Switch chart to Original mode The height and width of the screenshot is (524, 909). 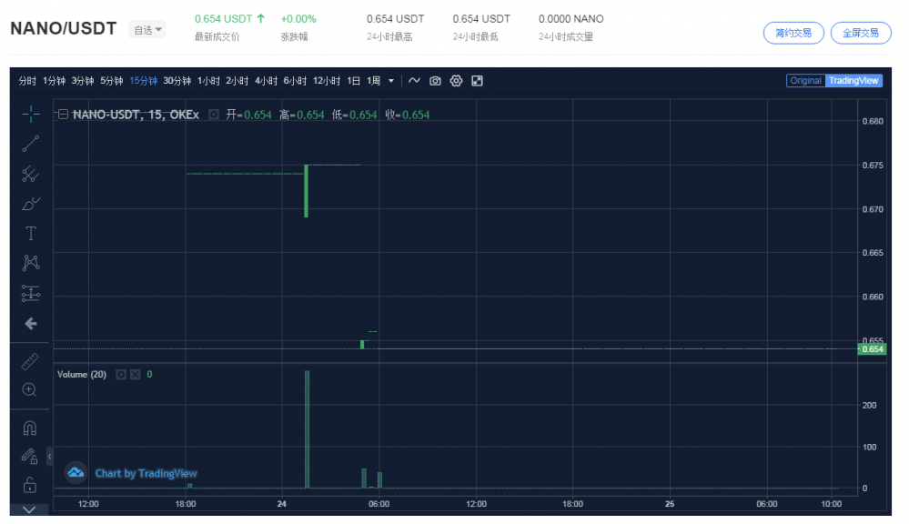(805, 81)
